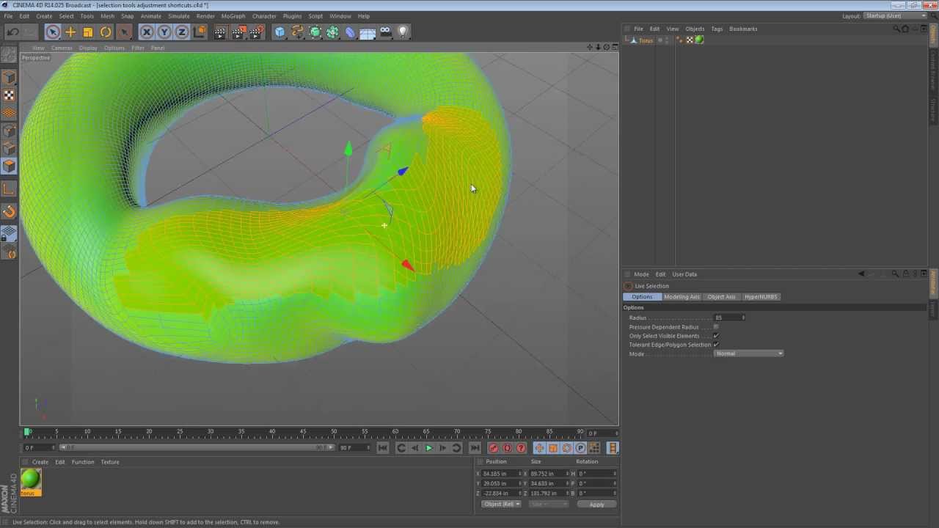
Task: Toggle X-axis lock icon
Action: (x=147, y=32)
